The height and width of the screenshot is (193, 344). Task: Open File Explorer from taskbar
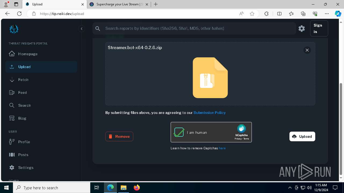(123, 188)
